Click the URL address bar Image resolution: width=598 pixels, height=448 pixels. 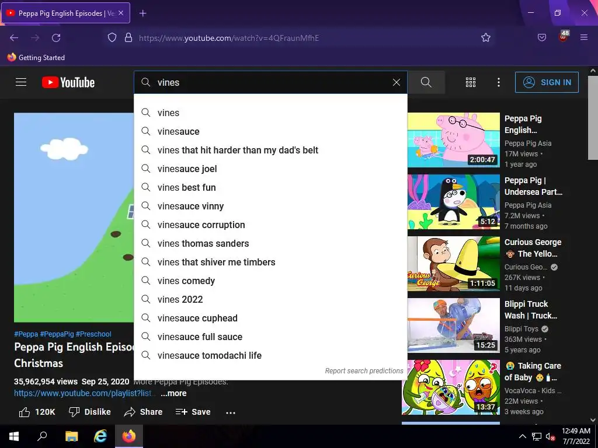tap(297, 38)
